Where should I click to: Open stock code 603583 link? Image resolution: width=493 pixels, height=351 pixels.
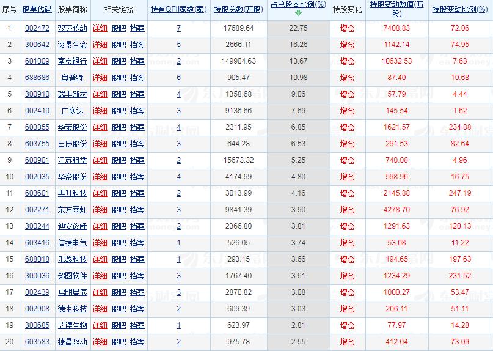[37, 342]
